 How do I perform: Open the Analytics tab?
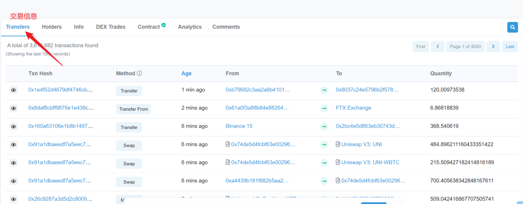click(190, 27)
